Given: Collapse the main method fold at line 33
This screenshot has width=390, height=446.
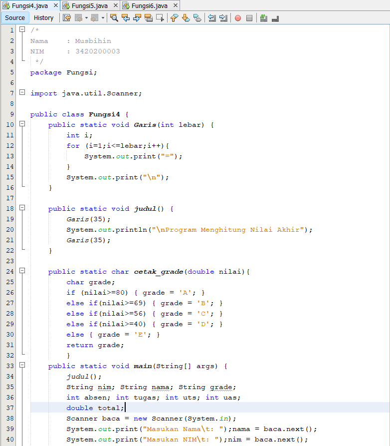Looking at the screenshot, I should pos(22,365).
